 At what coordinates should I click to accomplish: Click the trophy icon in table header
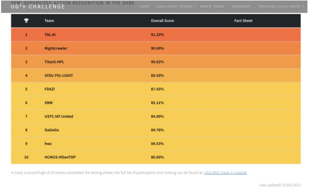[26, 20]
